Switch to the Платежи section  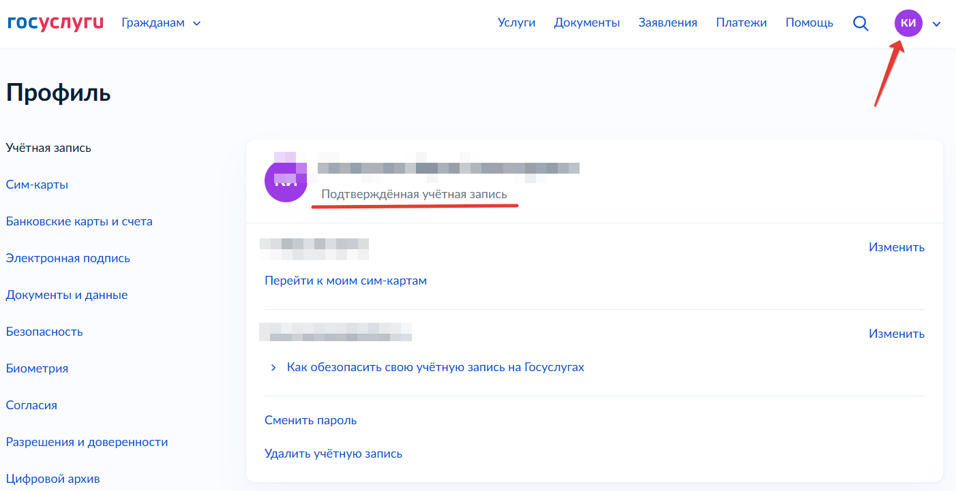coord(741,22)
